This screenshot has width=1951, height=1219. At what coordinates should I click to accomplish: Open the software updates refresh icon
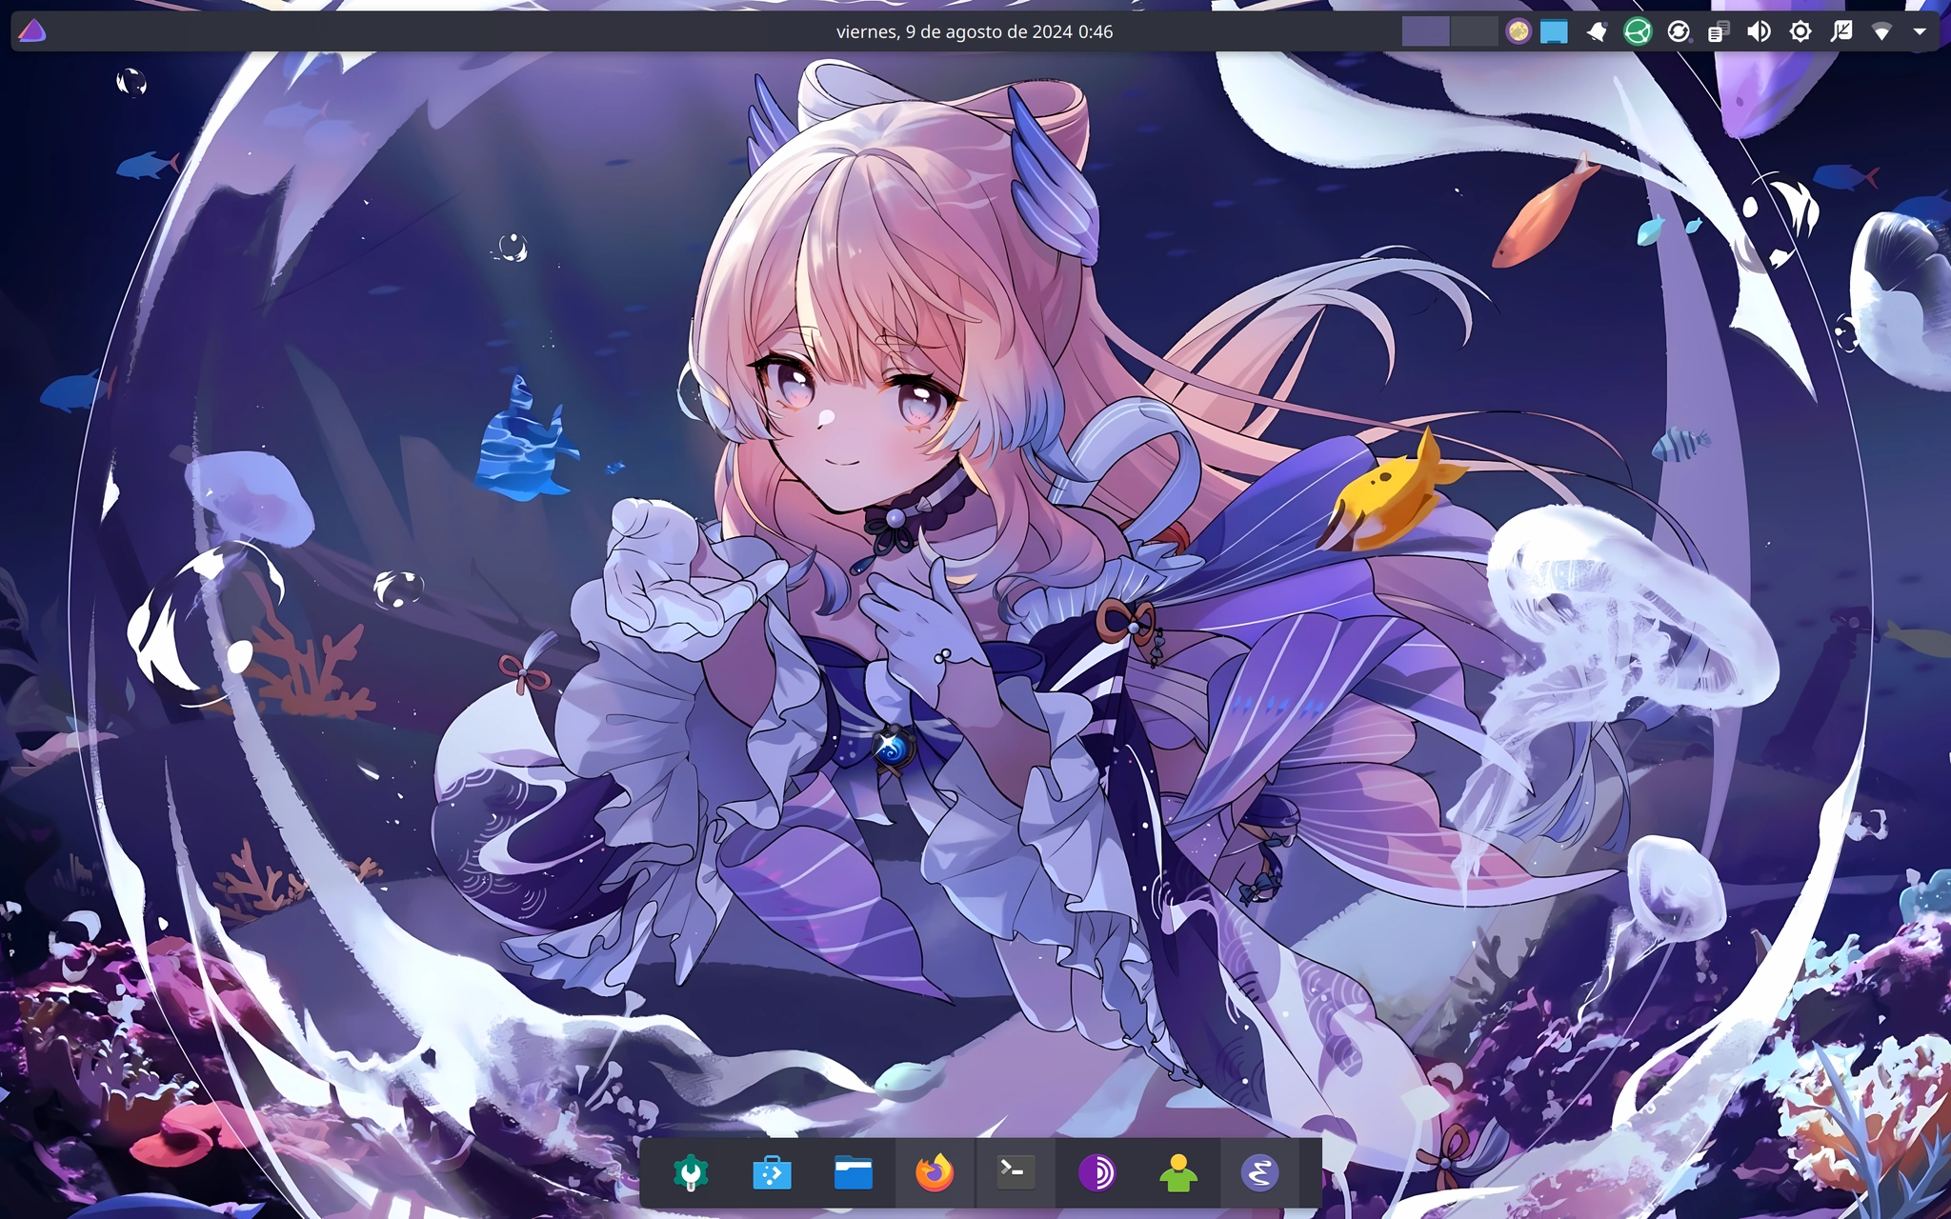[1679, 31]
